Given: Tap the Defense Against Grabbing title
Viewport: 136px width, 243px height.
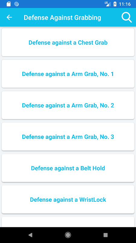Looking at the screenshot, I should coord(63,18).
